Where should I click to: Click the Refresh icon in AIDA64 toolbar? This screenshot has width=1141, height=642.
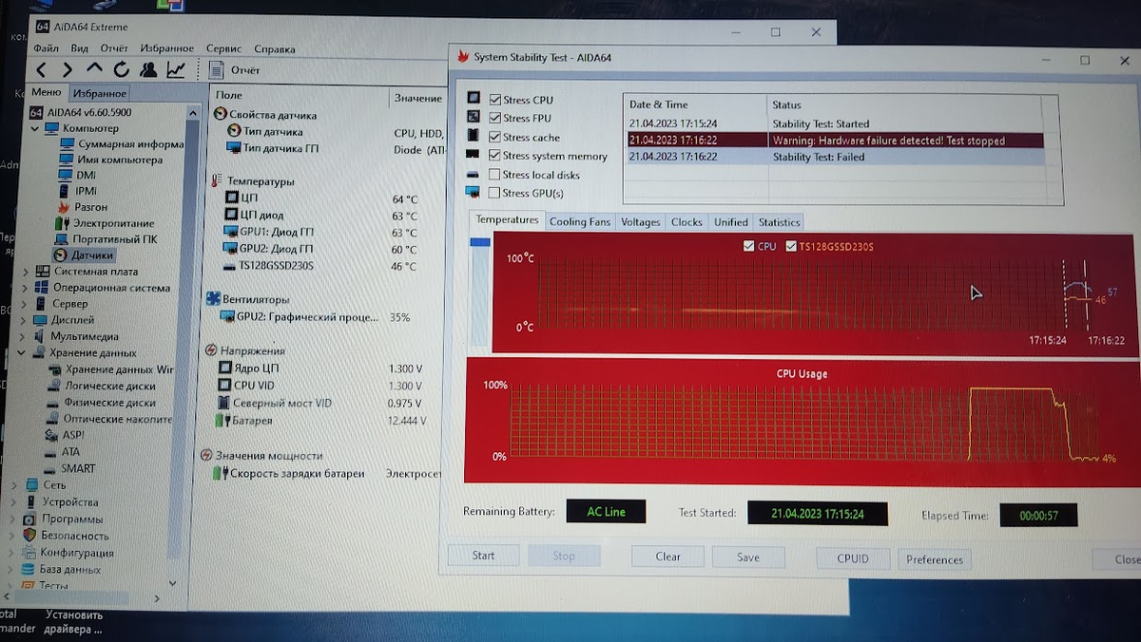[x=121, y=69]
